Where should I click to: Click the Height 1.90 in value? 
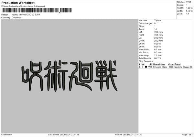(189, 8)
